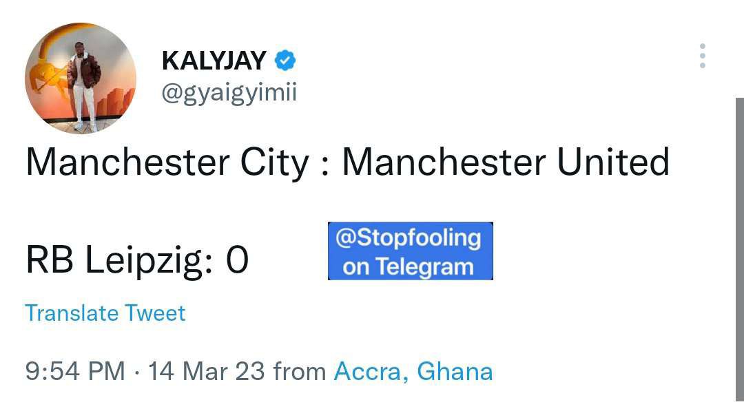Click the person standing in avatar photo
744x411 pixels.
(x=84, y=86)
